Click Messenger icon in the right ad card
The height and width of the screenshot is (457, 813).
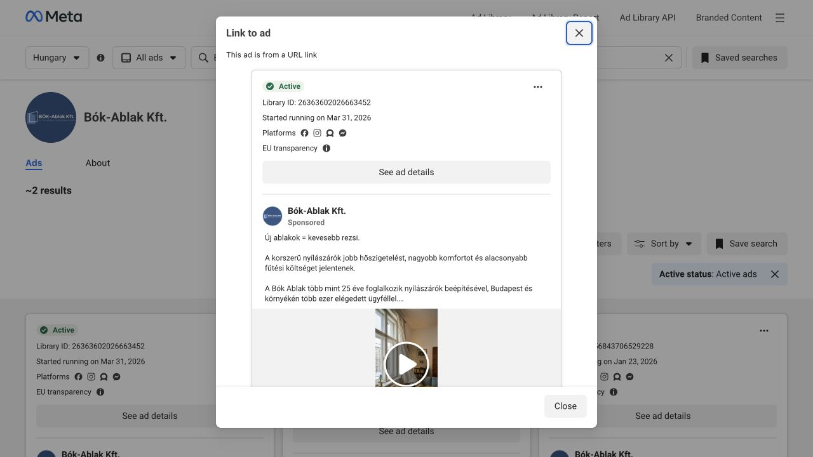(x=629, y=377)
